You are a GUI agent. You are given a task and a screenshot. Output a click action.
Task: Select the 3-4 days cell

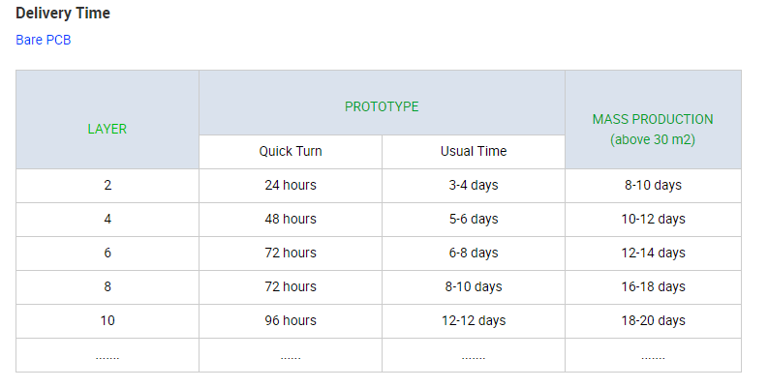[x=474, y=186]
